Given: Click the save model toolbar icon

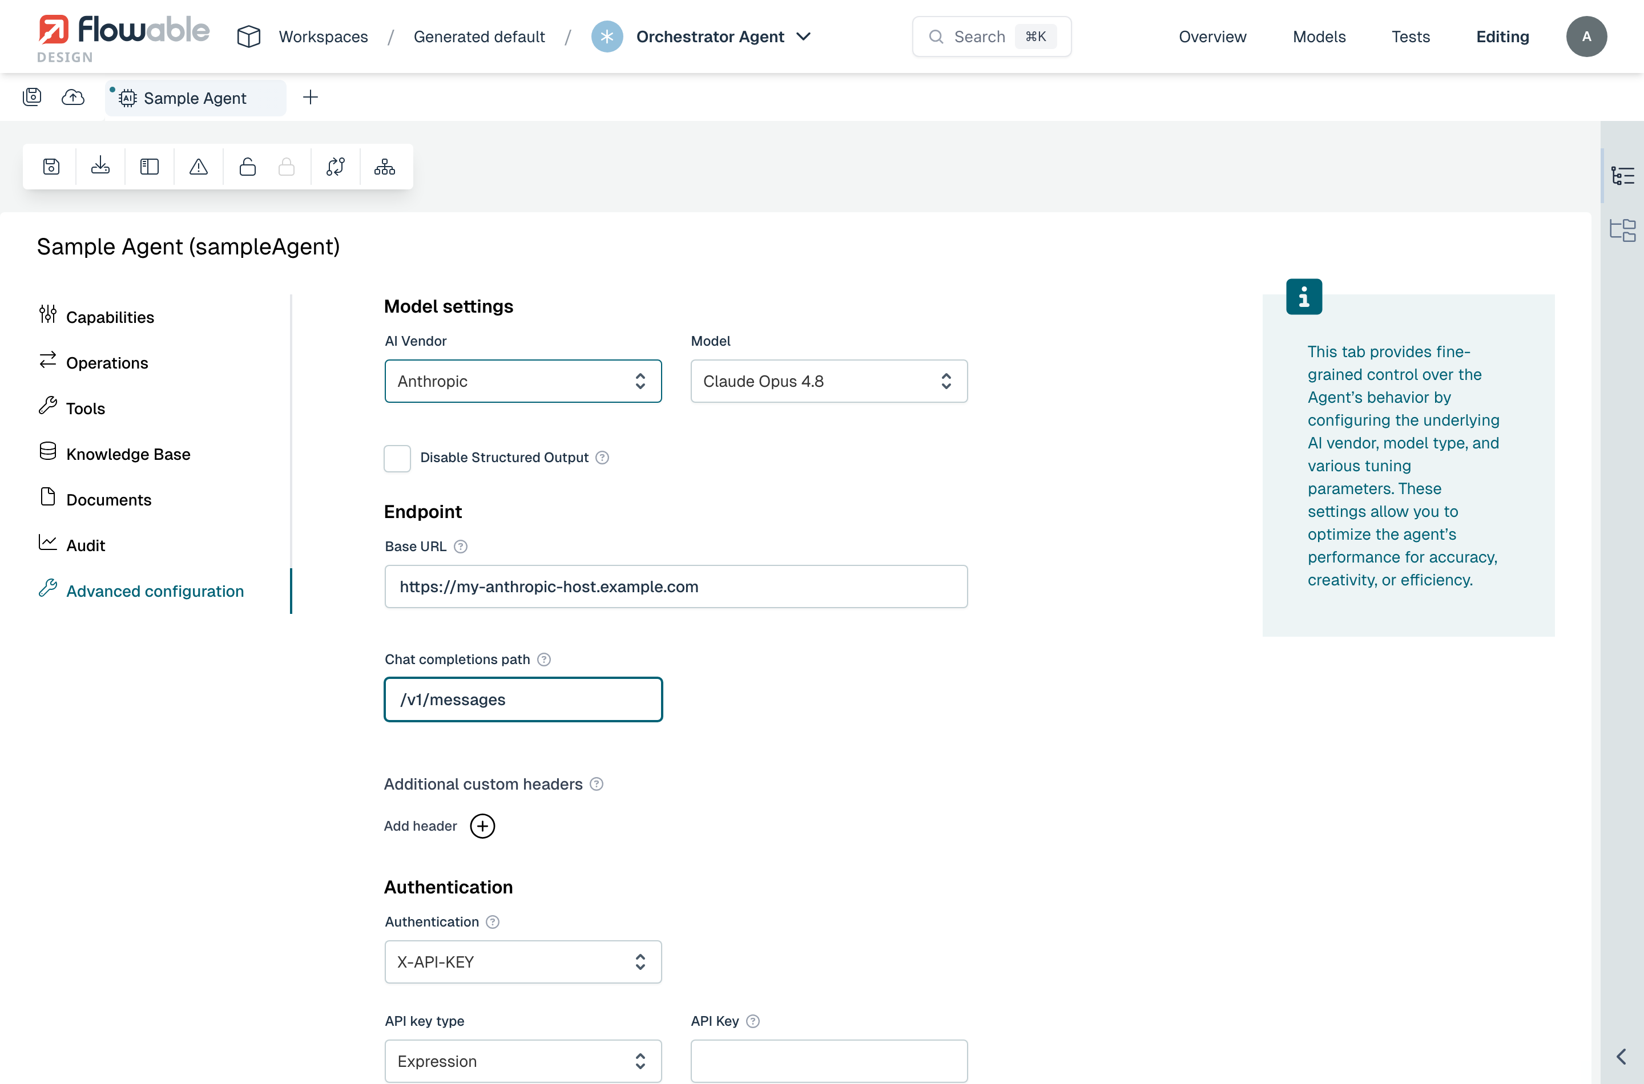Looking at the screenshot, I should [x=51, y=167].
